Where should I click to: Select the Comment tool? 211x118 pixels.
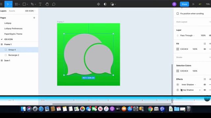54,4
